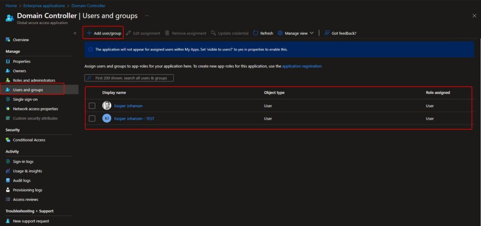Click the Provisioning logs icon
This screenshot has width=481, height=226.
pos(8,190)
